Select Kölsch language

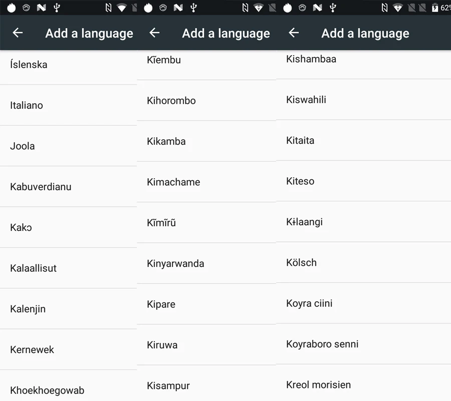[364, 262]
